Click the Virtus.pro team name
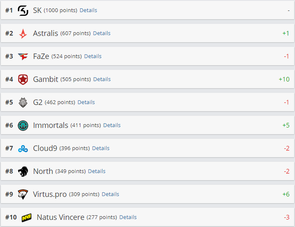The height and width of the screenshot is (227, 295). click(x=50, y=194)
